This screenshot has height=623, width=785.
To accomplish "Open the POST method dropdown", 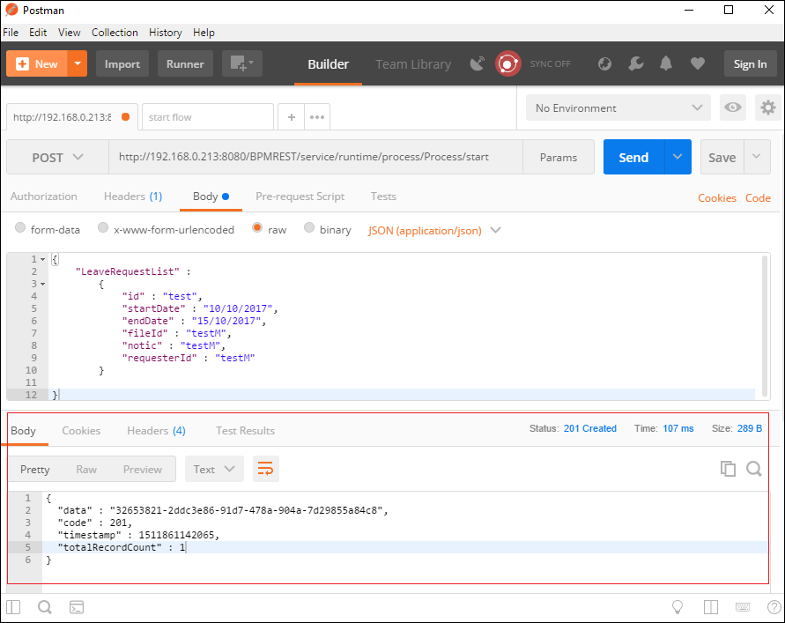I will pos(57,157).
